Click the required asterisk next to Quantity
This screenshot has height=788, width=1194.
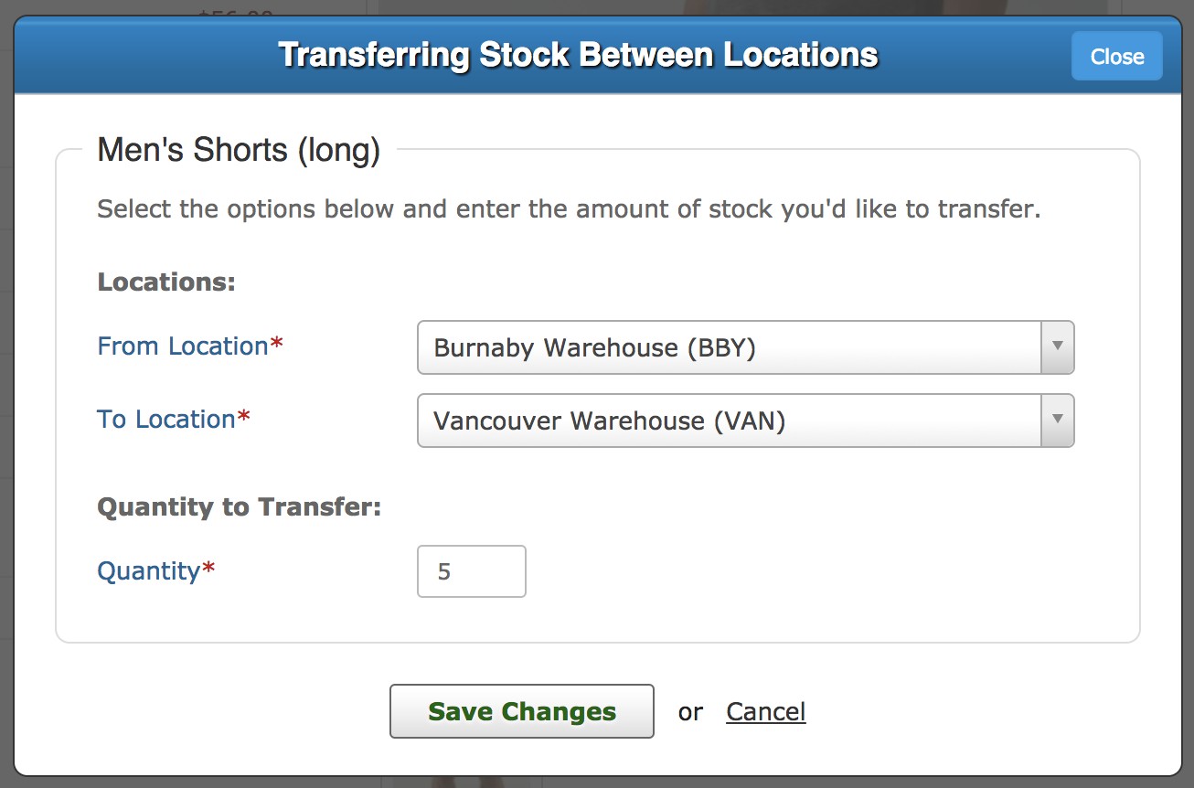coord(208,565)
